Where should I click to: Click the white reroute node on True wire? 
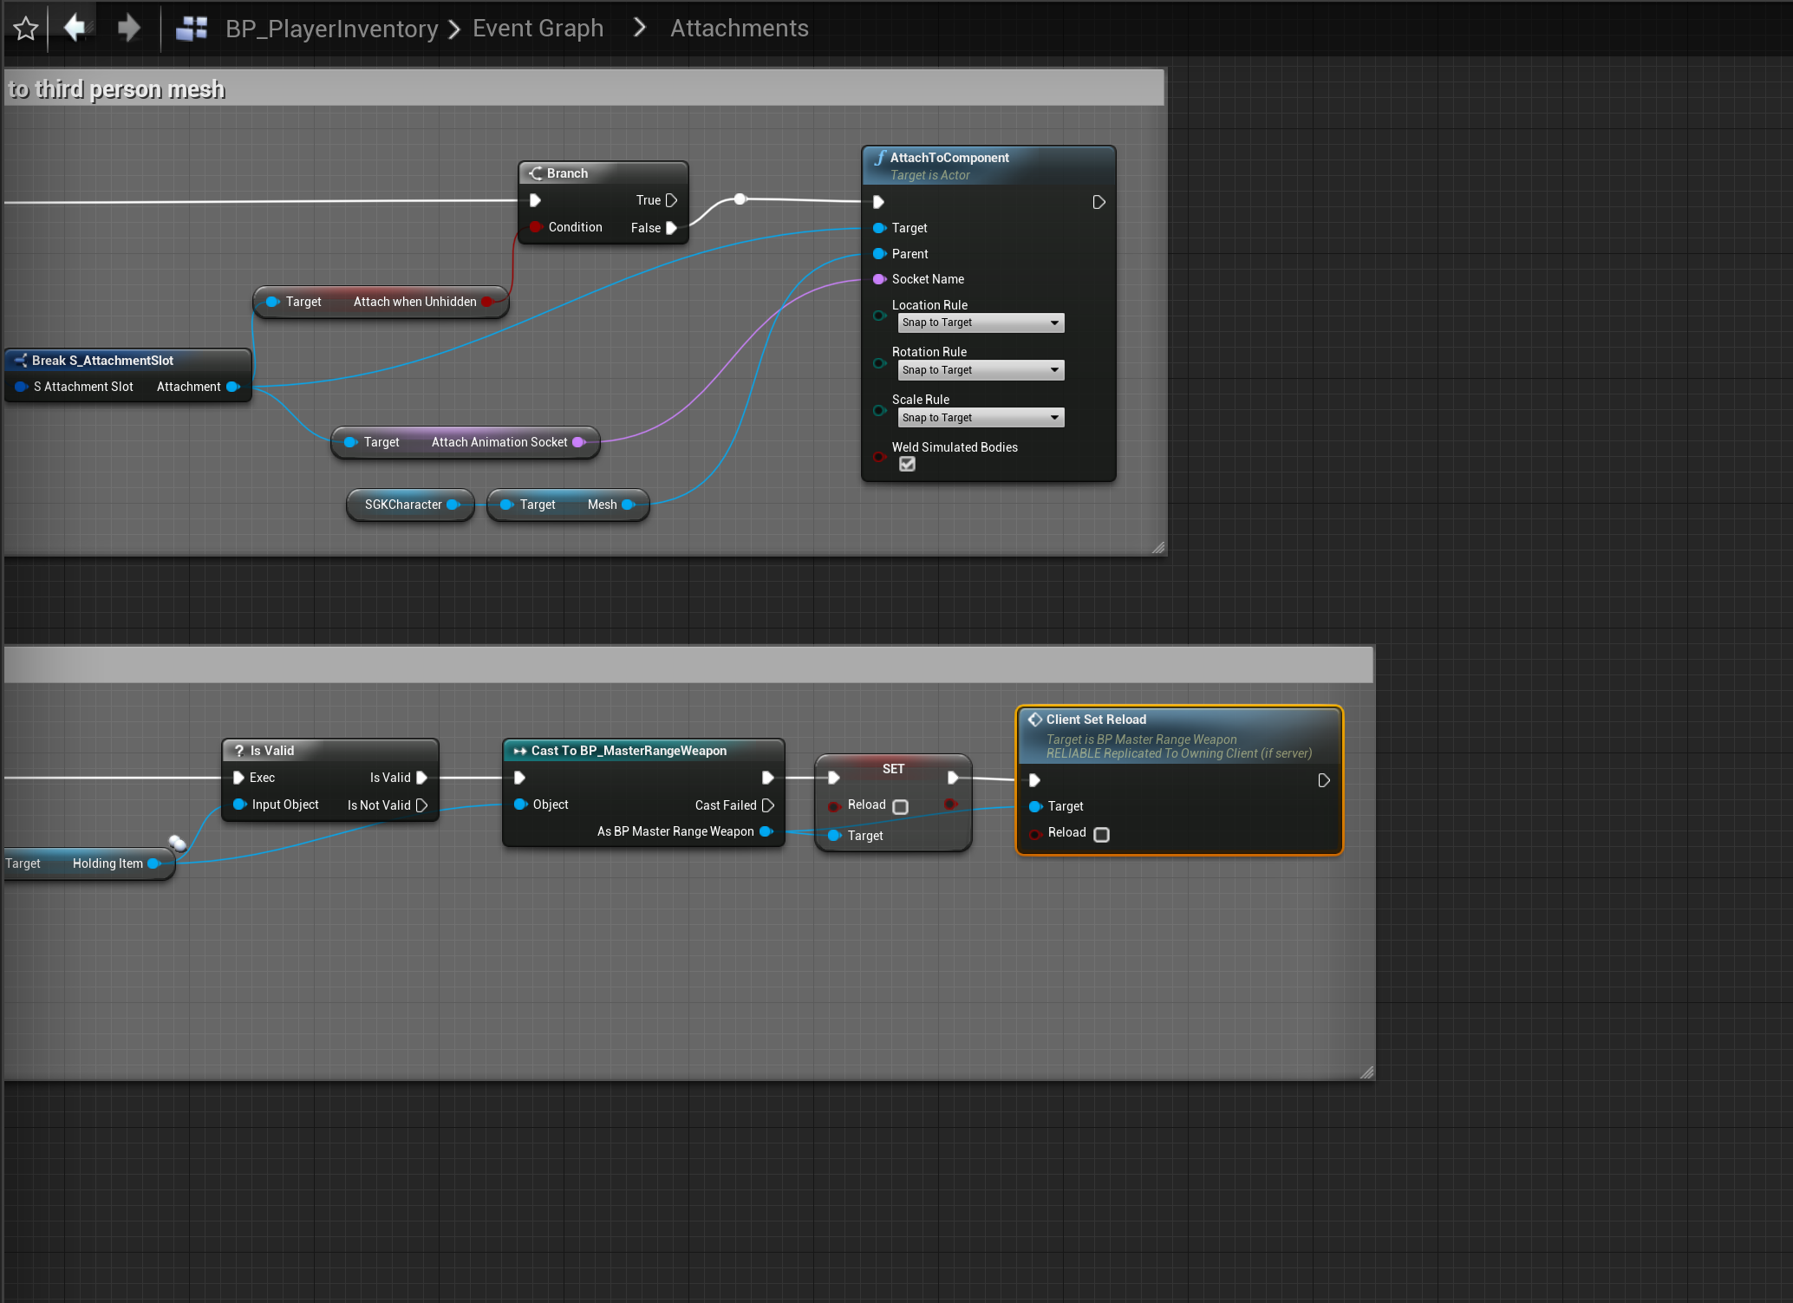coord(740,199)
